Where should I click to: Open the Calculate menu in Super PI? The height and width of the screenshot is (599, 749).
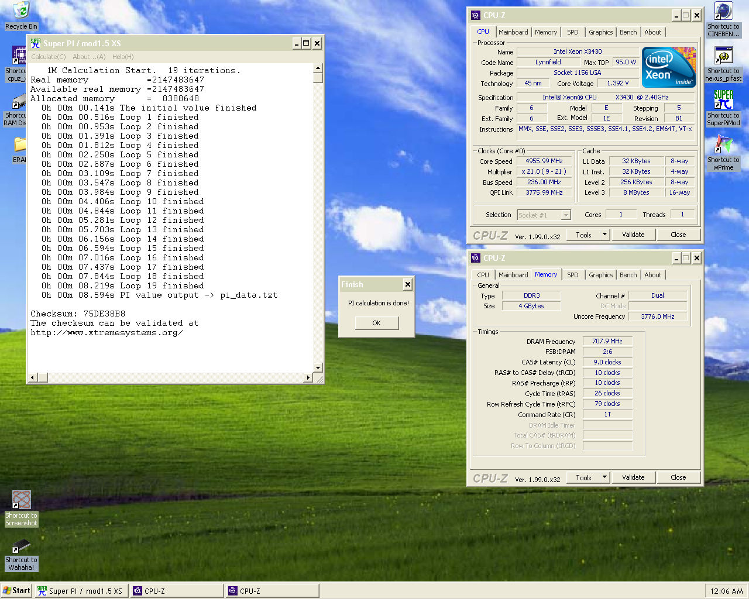point(48,57)
